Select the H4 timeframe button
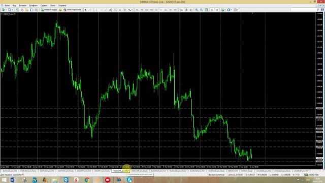The width and height of the screenshot is (325, 183). pos(161,10)
